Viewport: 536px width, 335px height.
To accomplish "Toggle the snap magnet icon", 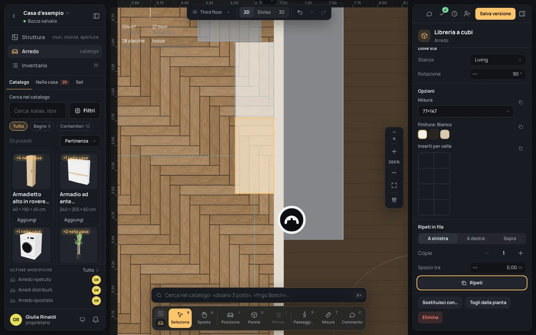I will coord(394,200).
